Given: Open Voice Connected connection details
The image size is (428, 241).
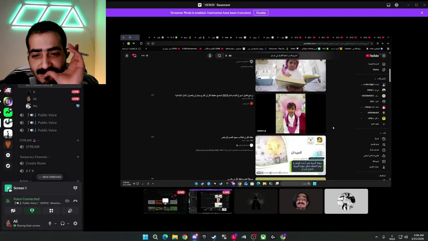Looking at the screenshot, I should 26,199.
